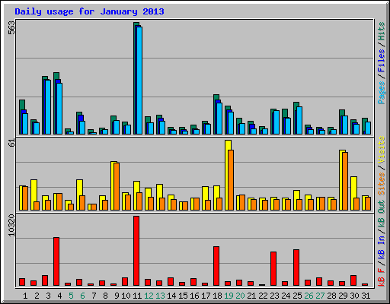Click the 563 value on the top chart axis
The image size is (390, 304).
[11, 28]
